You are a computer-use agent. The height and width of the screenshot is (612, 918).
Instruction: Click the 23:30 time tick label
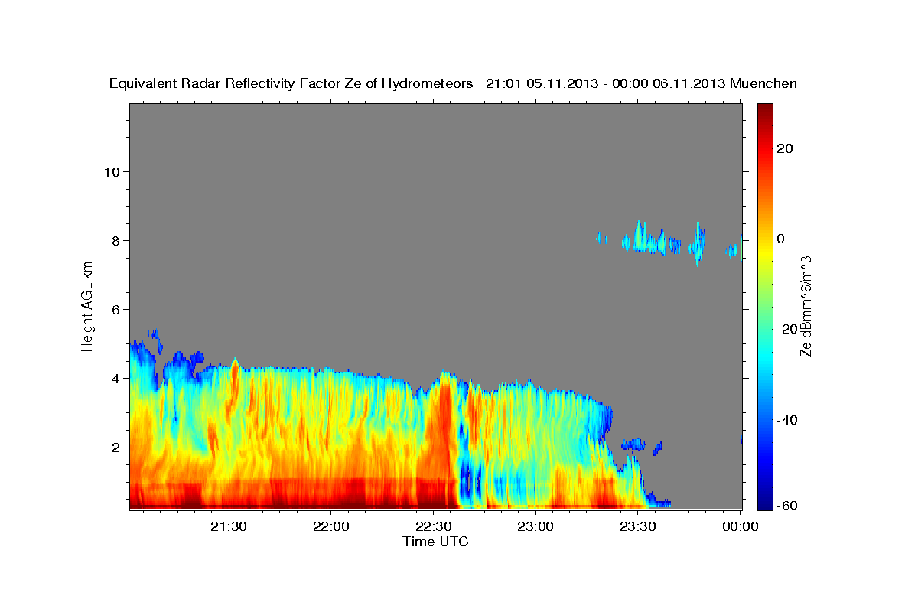point(638,526)
